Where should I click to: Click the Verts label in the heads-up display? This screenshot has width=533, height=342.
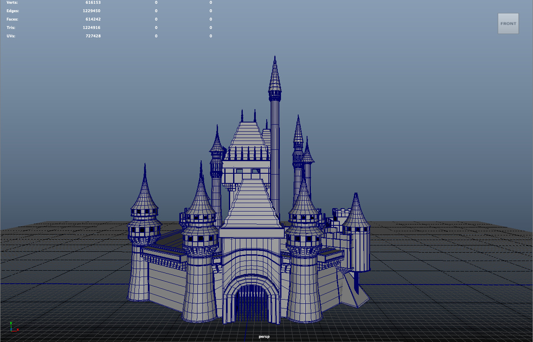tap(13, 3)
